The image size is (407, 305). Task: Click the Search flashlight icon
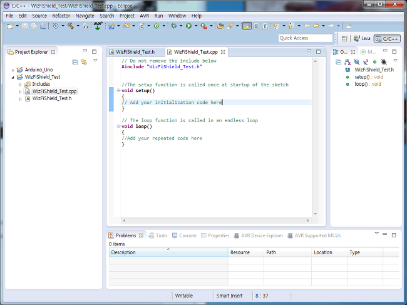230,26
